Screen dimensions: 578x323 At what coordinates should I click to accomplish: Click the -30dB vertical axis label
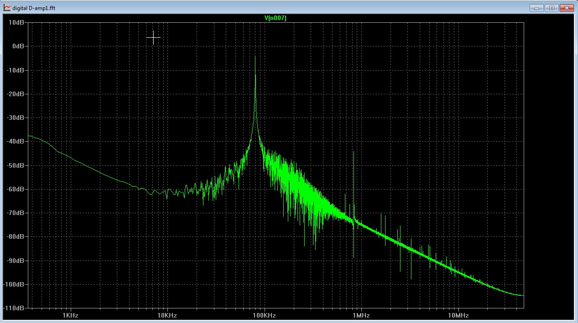(x=15, y=118)
